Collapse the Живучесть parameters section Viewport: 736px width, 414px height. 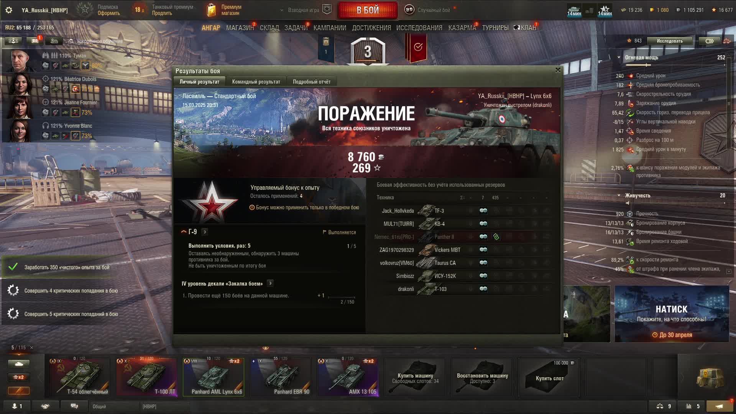click(619, 195)
